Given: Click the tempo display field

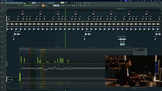Looking at the screenshot, I should [34, 3].
